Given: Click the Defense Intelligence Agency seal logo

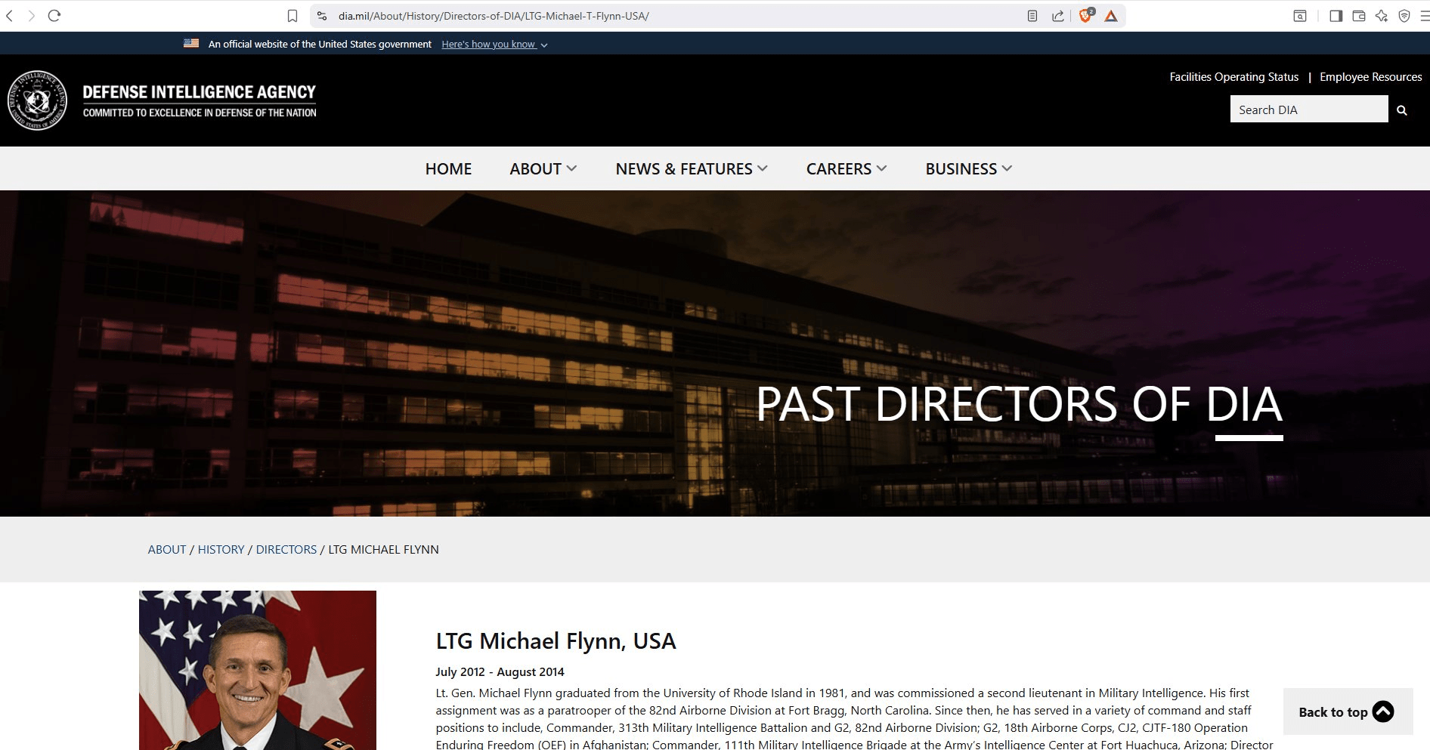Looking at the screenshot, I should click(37, 100).
